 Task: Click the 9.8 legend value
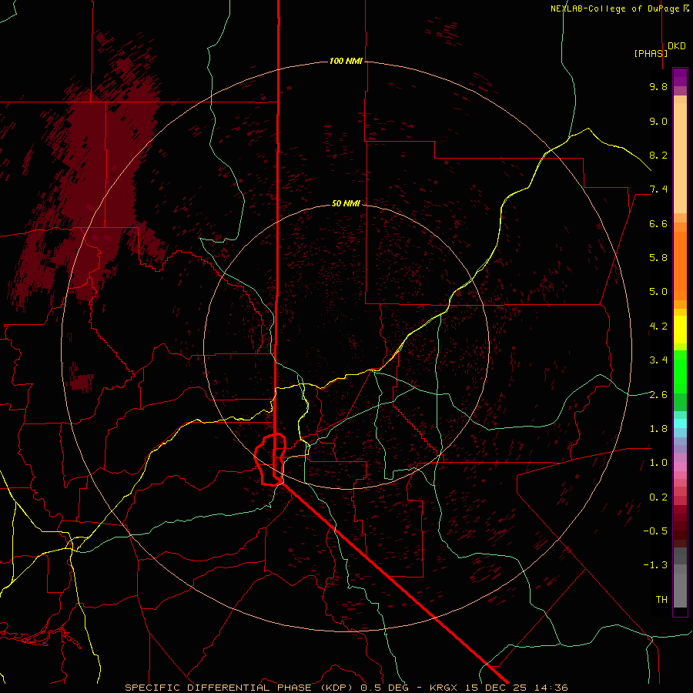coord(658,86)
